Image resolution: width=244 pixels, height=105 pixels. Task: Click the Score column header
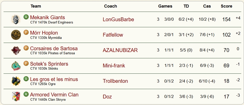point(226,6)
